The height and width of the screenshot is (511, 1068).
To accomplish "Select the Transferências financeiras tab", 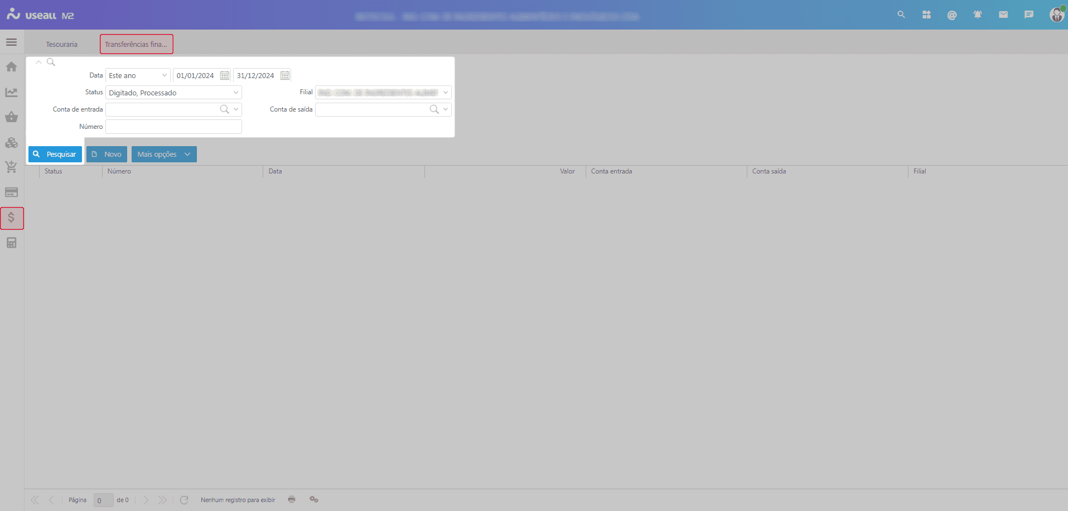I will 136,44.
